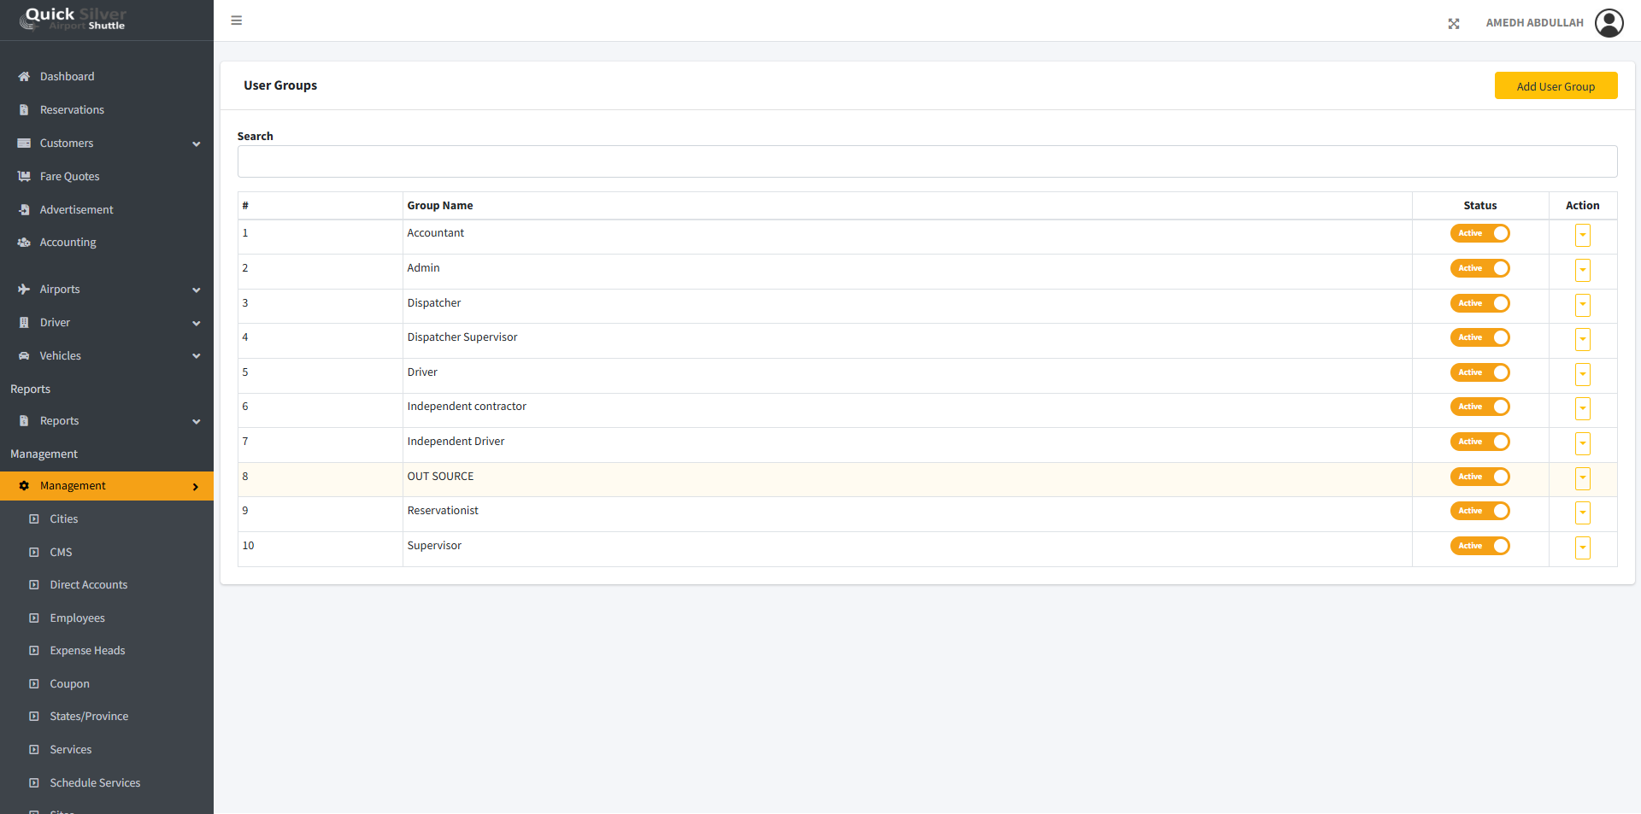The height and width of the screenshot is (814, 1641).
Task: Disable the Dispatcher Supervisor status switch
Action: point(1479,337)
